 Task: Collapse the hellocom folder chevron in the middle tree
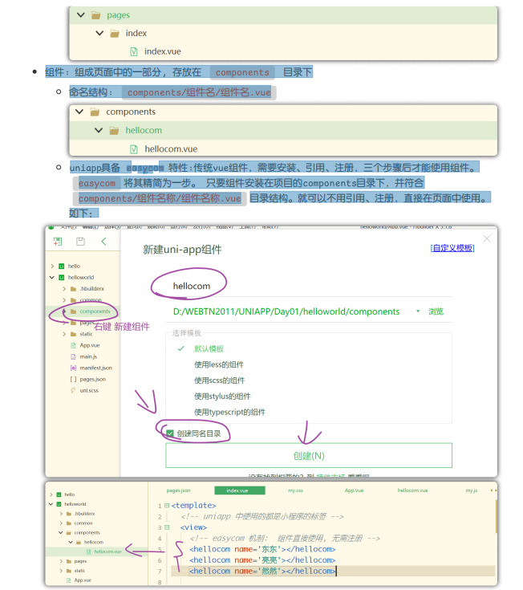pyautogui.click(x=99, y=130)
